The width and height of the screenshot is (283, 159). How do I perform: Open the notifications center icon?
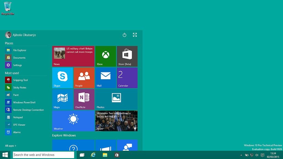263,155
